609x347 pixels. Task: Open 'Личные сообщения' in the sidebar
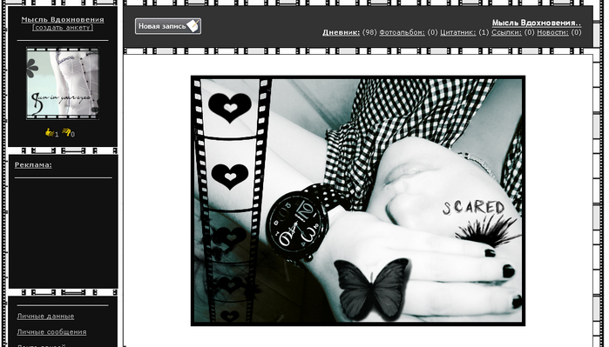(x=51, y=332)
